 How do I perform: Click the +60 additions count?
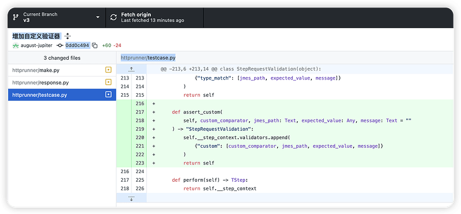107,45
